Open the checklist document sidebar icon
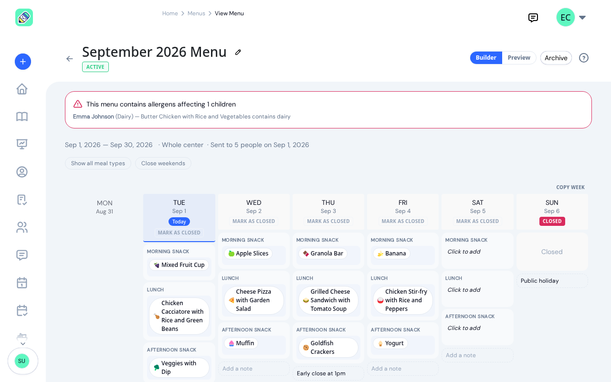Viewport: 611px width, 382px height. coord(22,200)
